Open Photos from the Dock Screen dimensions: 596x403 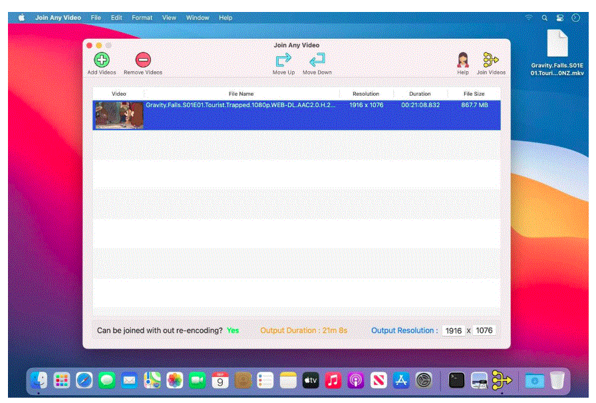[x=174, y=380]
